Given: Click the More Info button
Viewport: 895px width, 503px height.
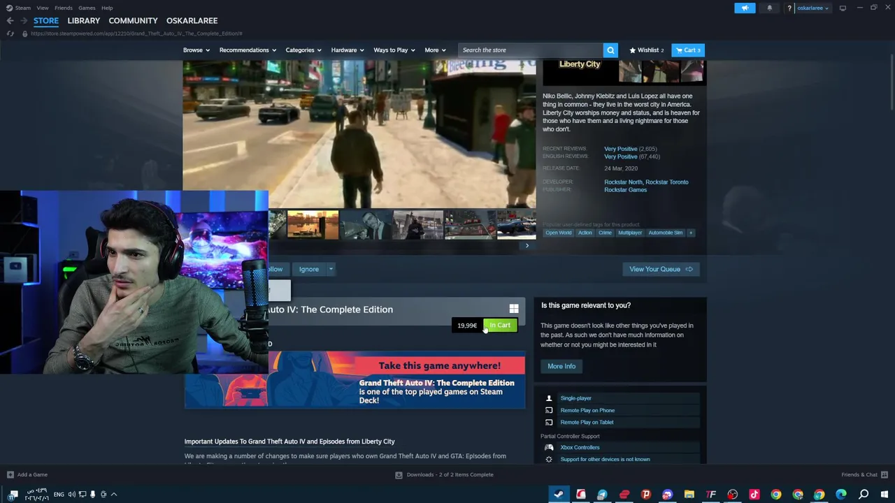Looking at the screenshot, I should click(561, 366).
